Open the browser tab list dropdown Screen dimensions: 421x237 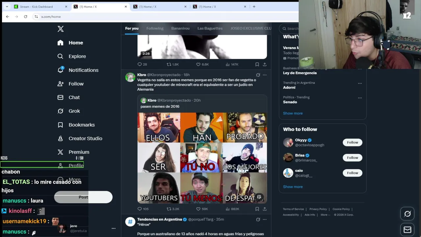click(7, 7)
